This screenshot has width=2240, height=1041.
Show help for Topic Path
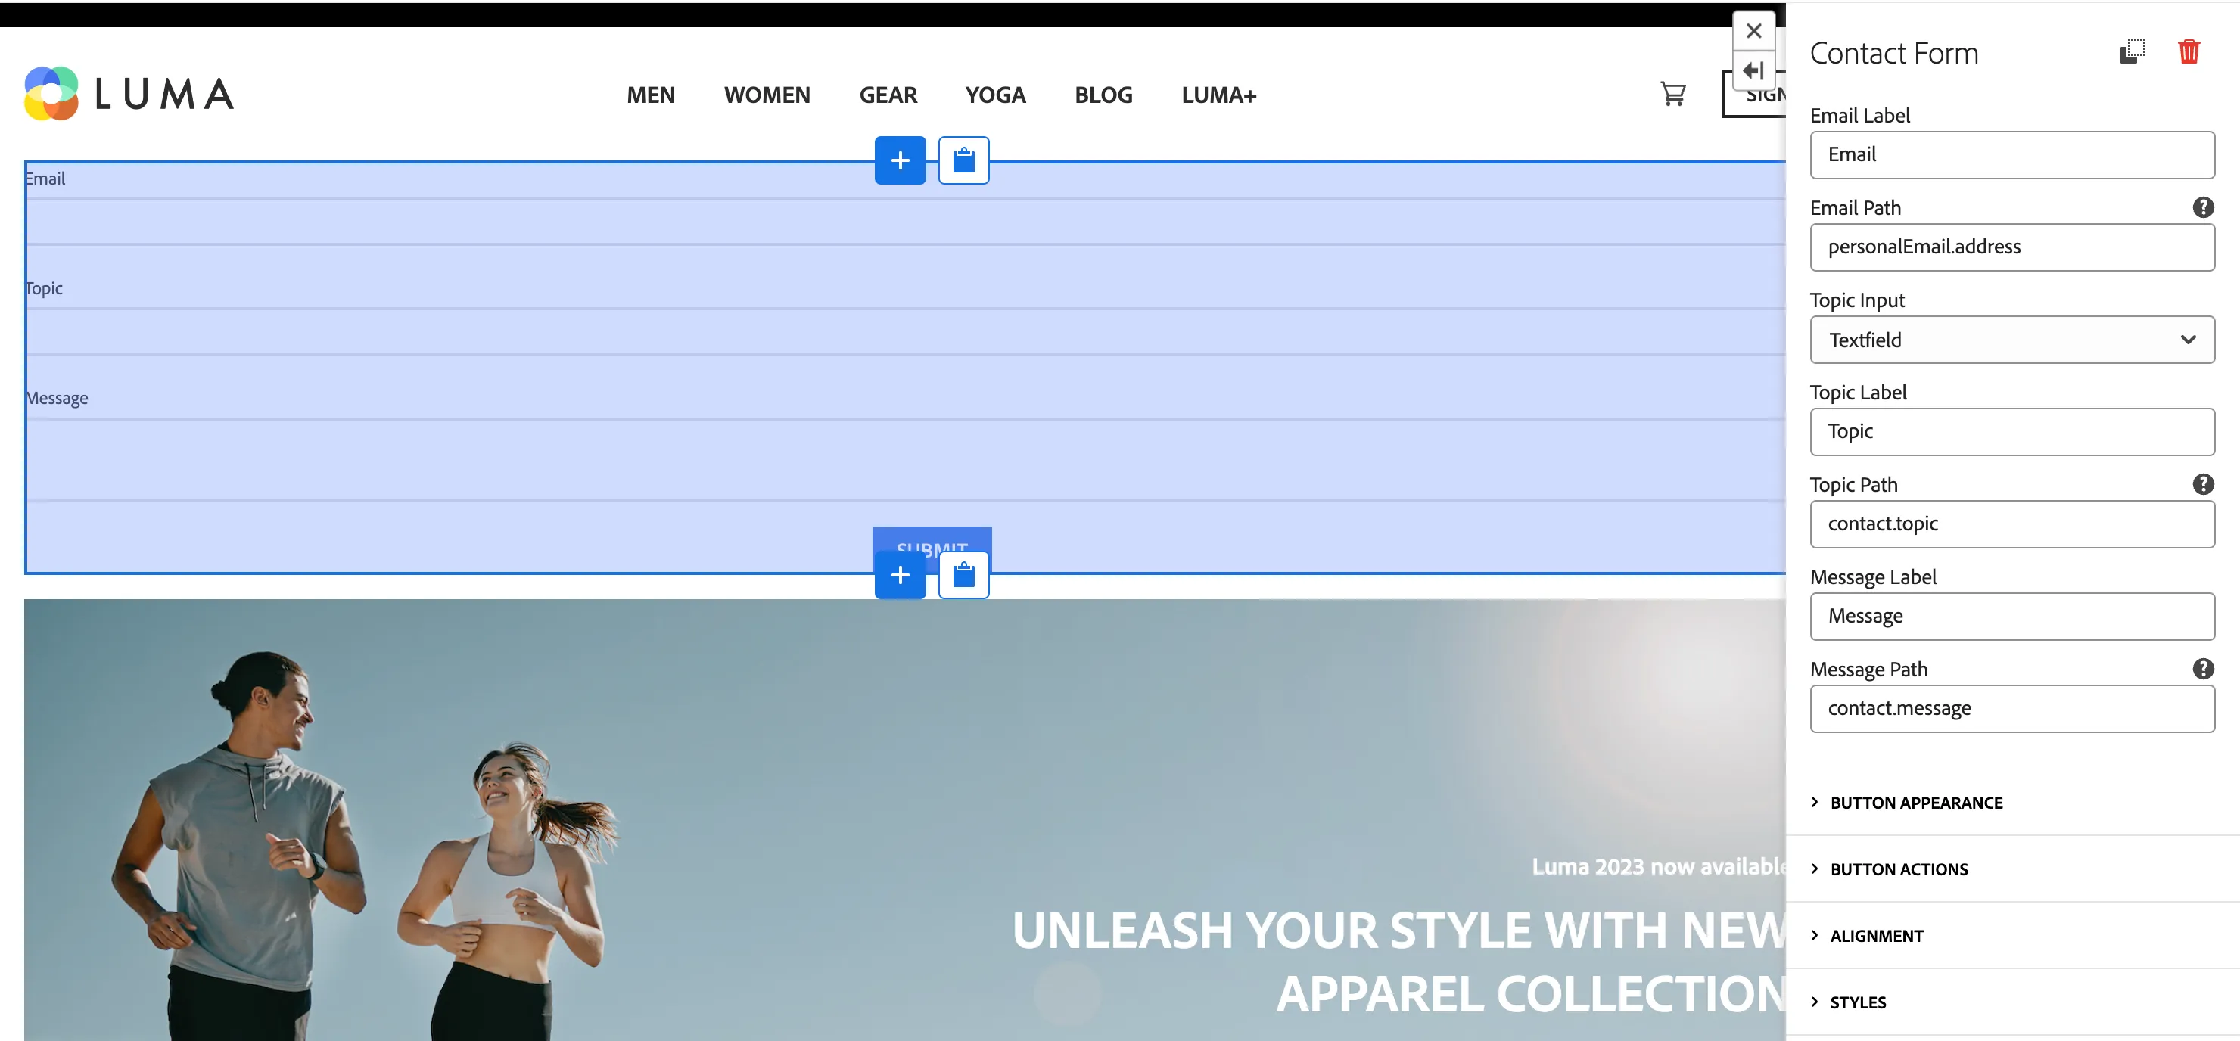[2203, 484]
